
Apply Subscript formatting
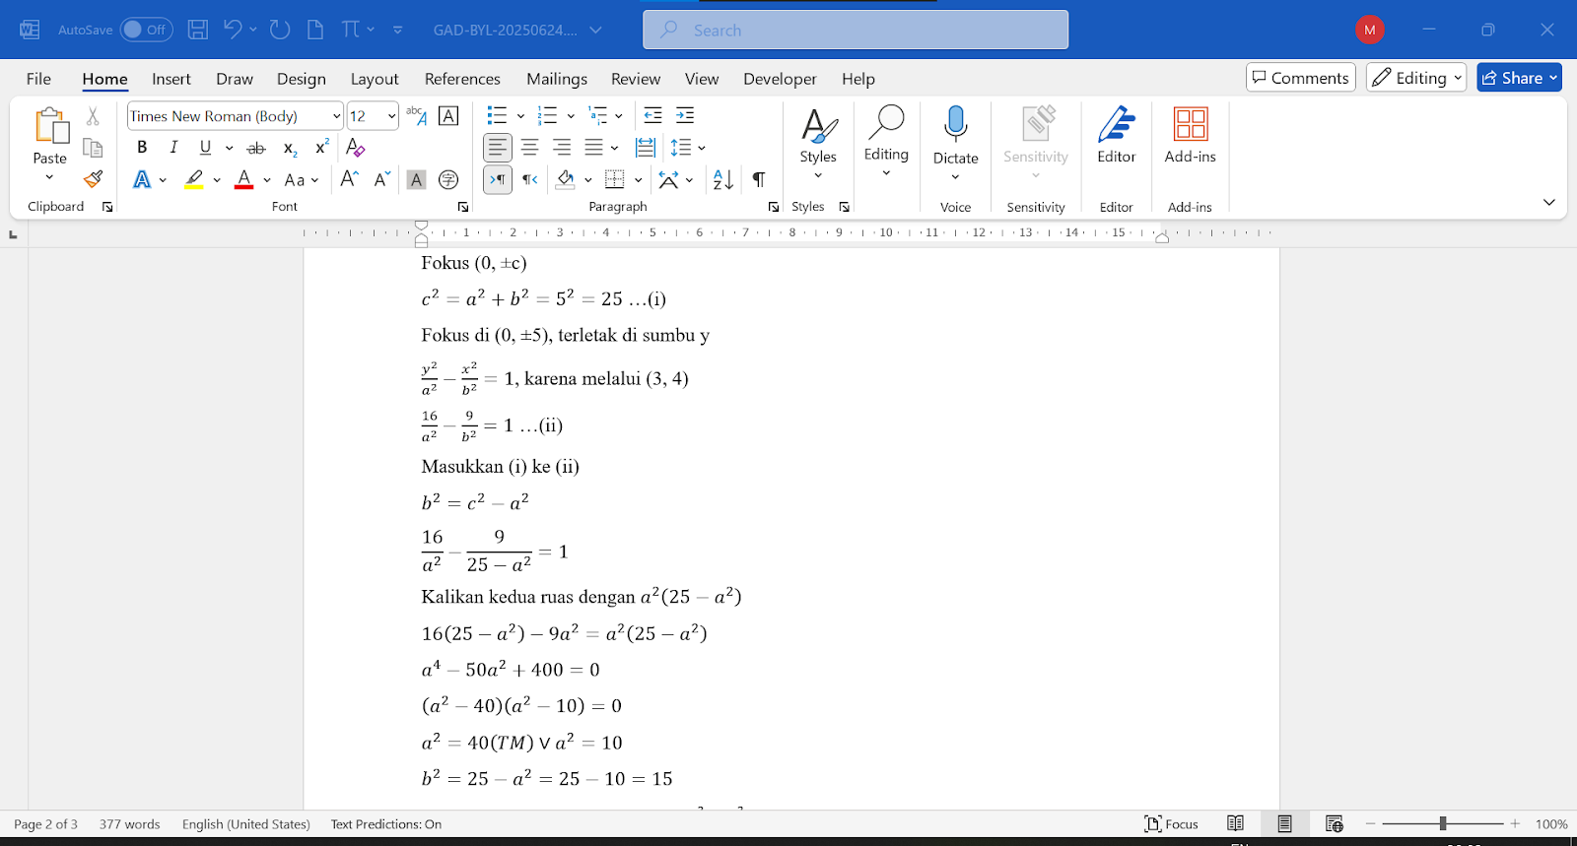point(290,148)
